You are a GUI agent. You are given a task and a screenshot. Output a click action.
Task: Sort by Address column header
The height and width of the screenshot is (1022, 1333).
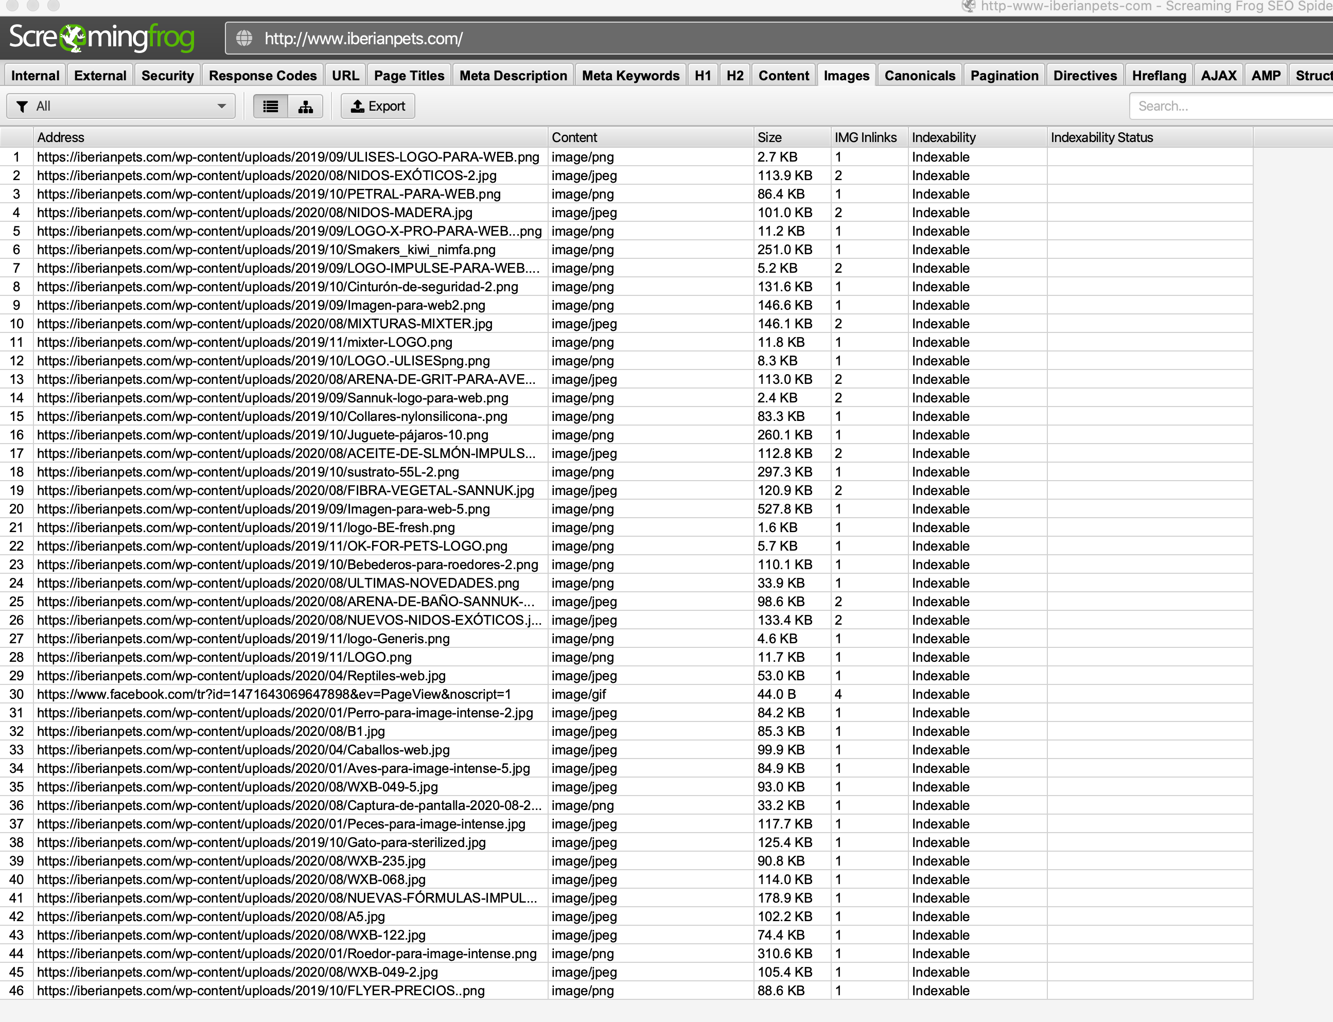(x=290, y=137)
